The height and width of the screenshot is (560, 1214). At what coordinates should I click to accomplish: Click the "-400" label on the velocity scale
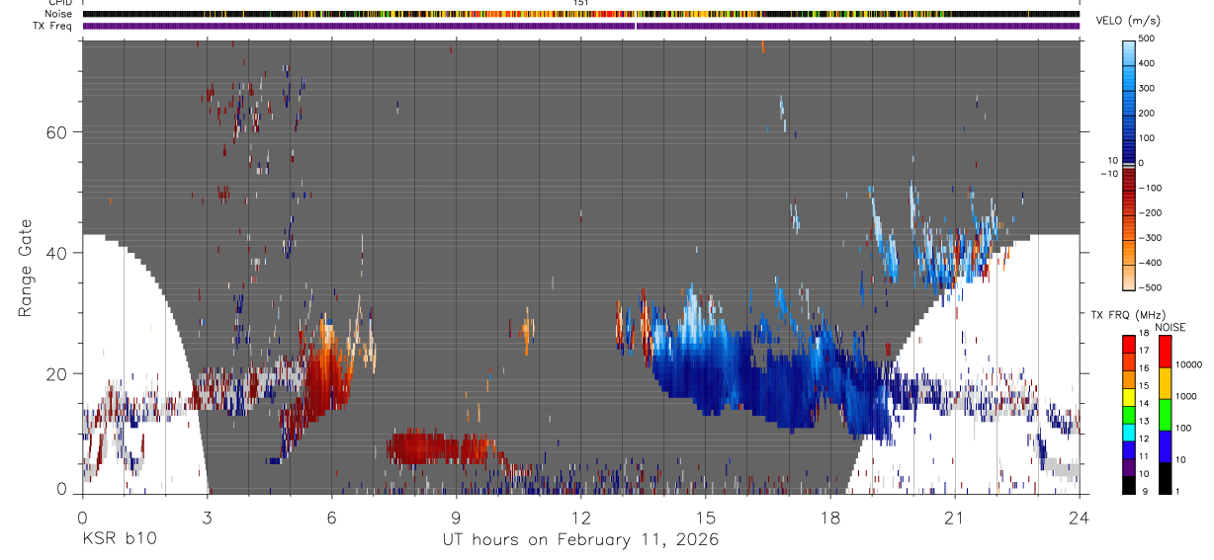pos(1150,263)
